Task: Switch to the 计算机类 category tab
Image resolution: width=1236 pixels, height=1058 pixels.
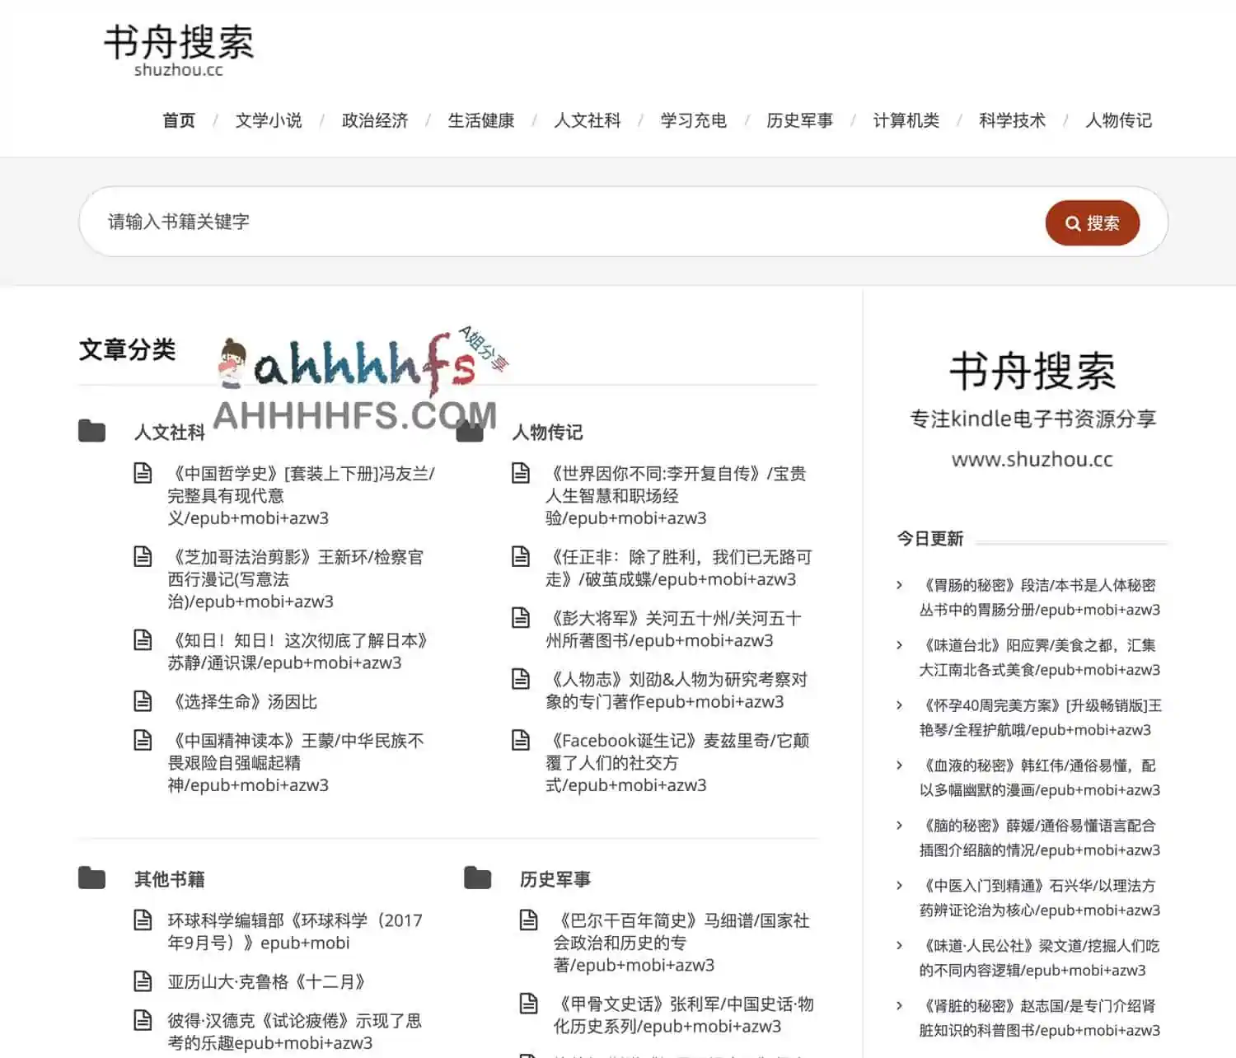Action: point(906,120)
